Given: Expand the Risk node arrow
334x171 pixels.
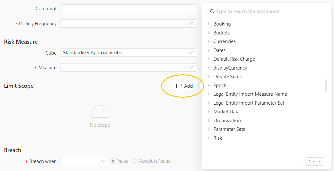Looking at the screenshot, I should [209, 138].
